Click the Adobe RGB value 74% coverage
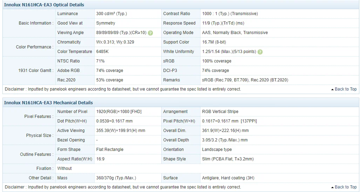360x192 pixels. tap(109, 71)
